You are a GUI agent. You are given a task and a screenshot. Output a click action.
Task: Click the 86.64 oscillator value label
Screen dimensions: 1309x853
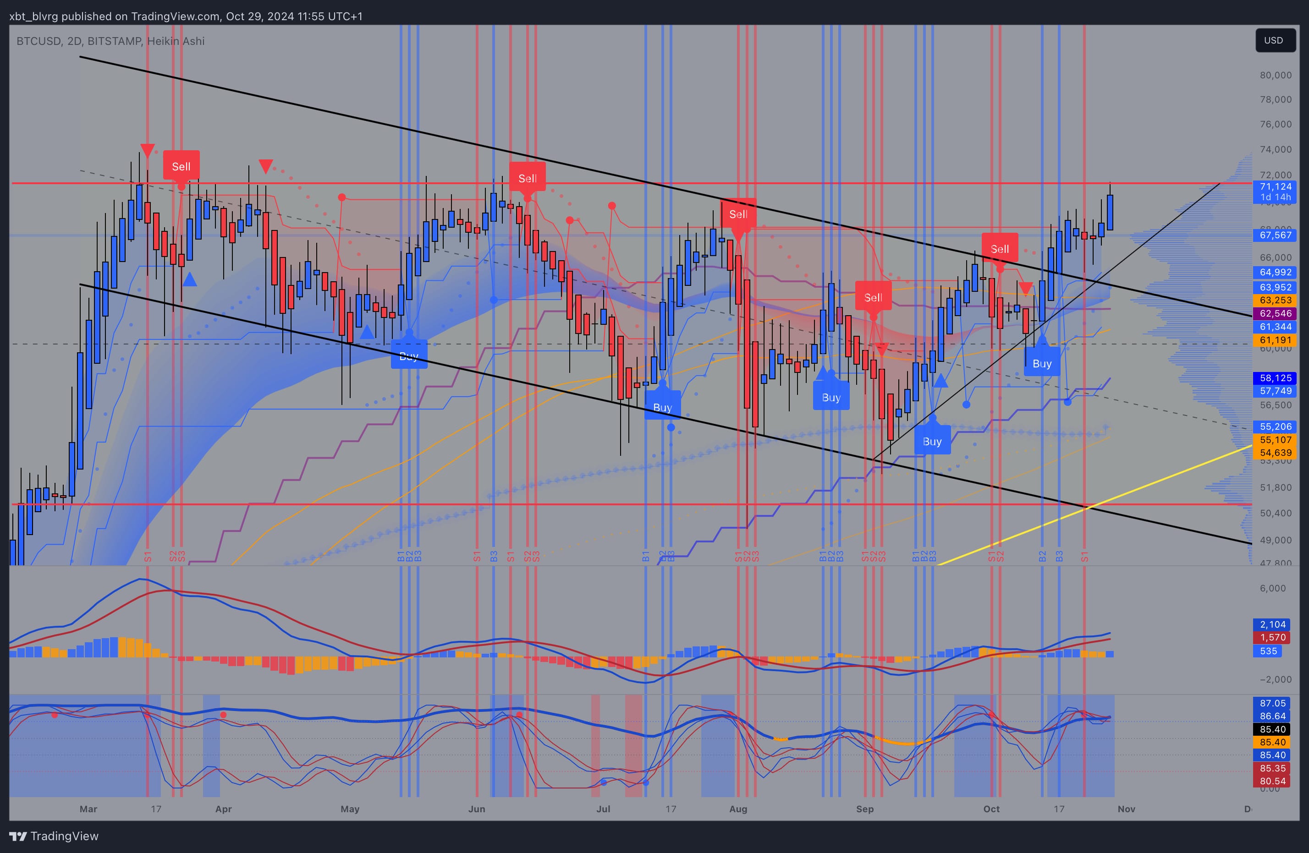[x=1272, y=716]
